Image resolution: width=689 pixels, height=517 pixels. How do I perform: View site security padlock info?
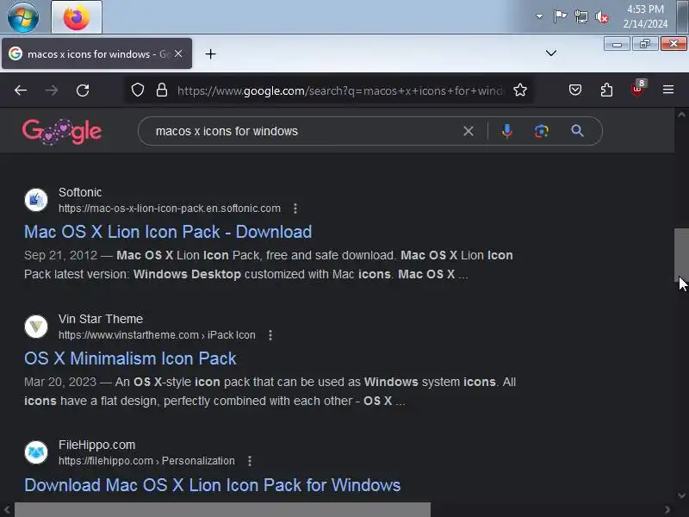[x=162, y=90]
